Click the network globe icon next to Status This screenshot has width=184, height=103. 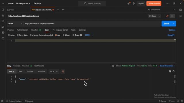tap(113, 66)
